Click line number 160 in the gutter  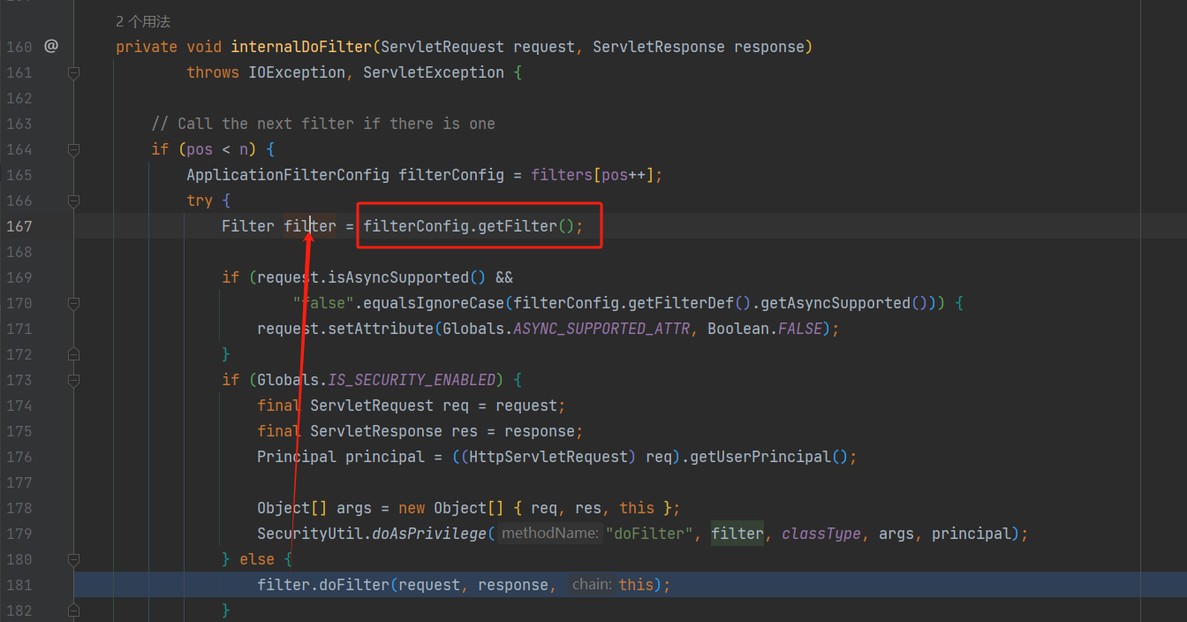18,47
